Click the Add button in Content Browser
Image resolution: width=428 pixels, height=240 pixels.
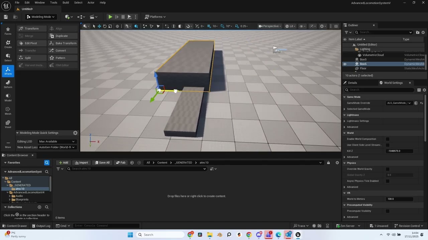[63, 163]
